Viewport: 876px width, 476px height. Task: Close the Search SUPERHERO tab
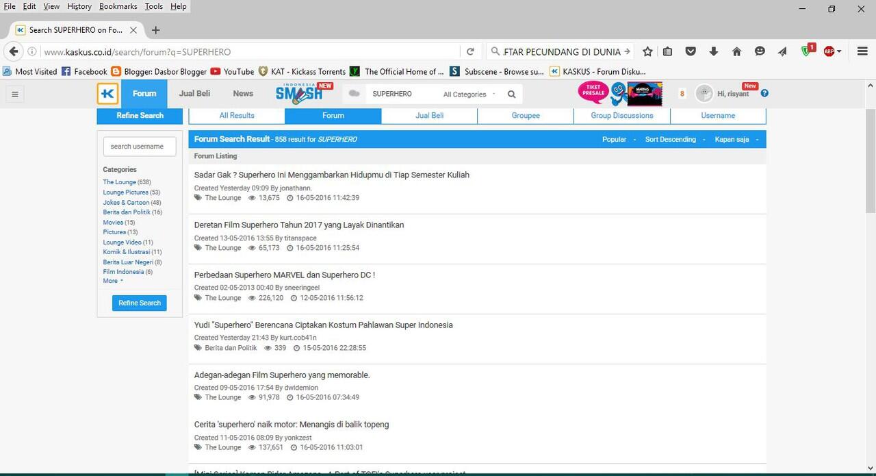click(133, 30)
